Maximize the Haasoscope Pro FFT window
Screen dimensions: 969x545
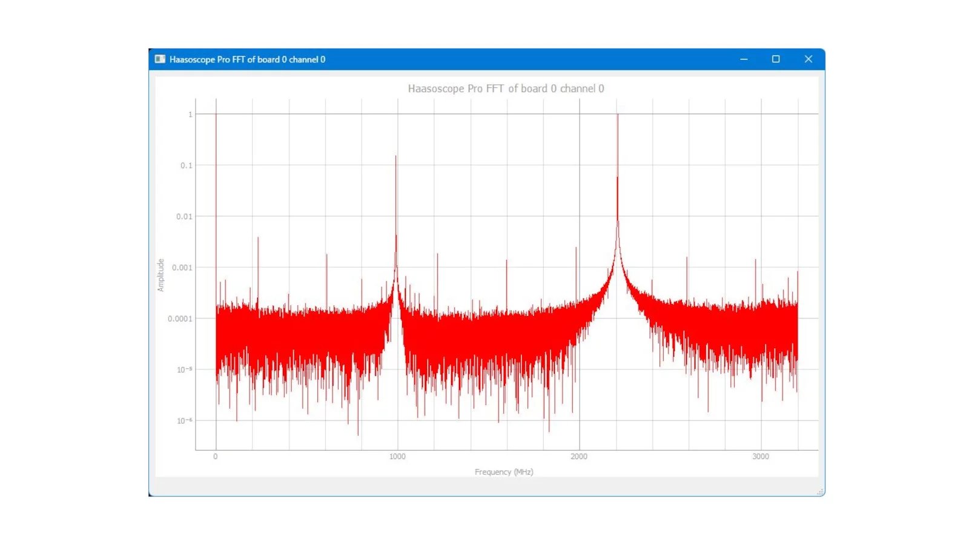(x=776, y=59)
